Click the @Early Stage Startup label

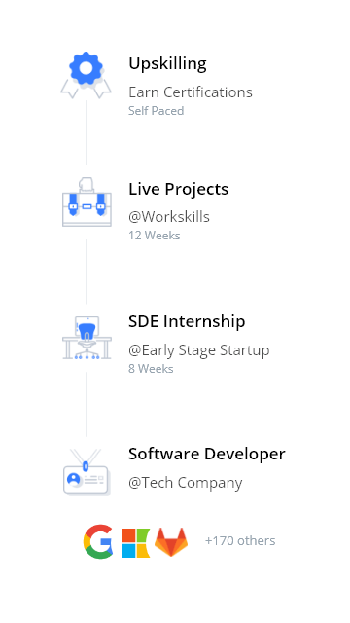(x=198, y=350)
